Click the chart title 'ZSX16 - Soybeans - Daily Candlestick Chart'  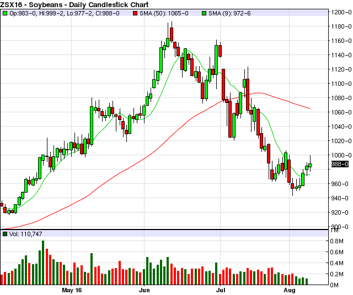74,4
